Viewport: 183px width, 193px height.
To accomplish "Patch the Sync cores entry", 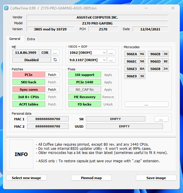I will click(x=52, y=90).
